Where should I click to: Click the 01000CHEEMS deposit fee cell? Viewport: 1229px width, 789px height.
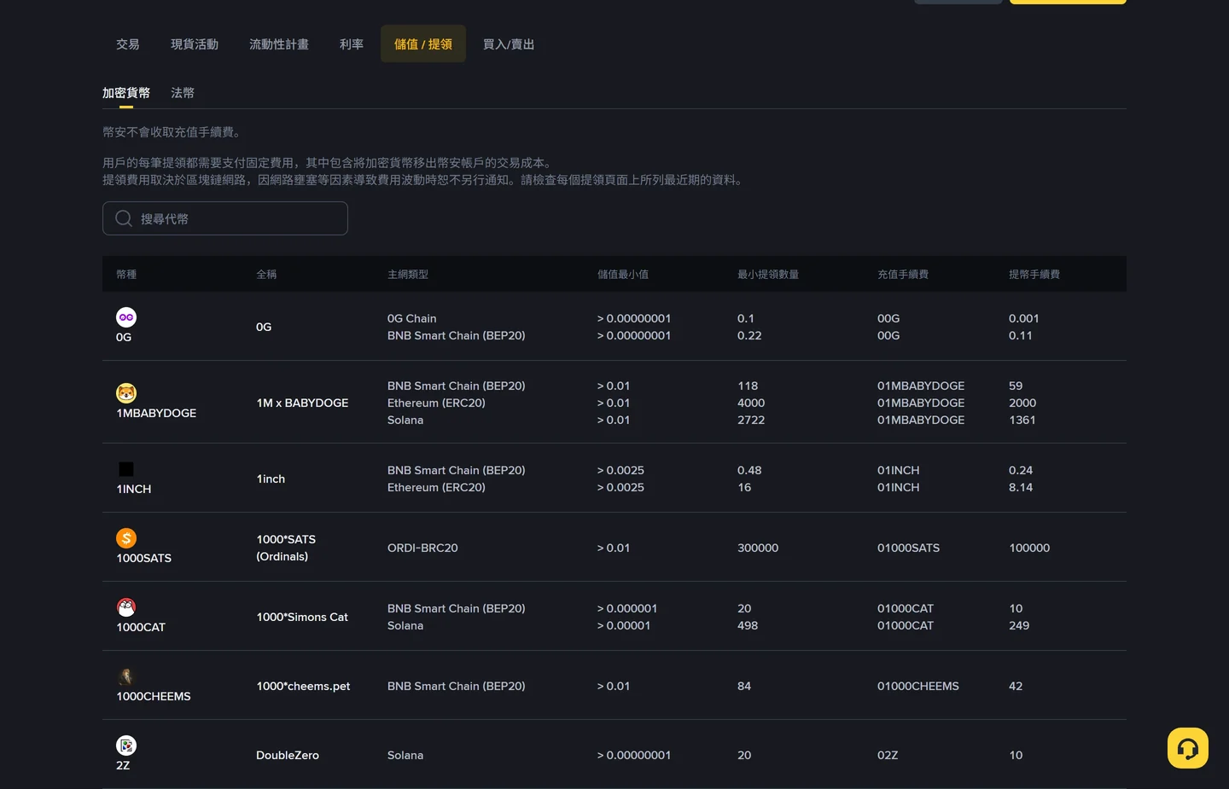coord(918,687)
